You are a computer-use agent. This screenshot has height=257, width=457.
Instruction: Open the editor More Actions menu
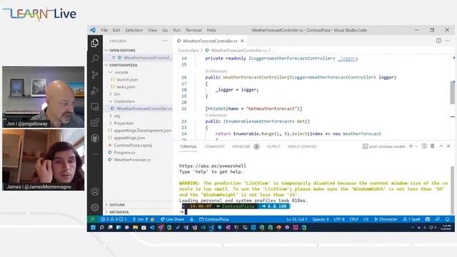tap(448, 41)
